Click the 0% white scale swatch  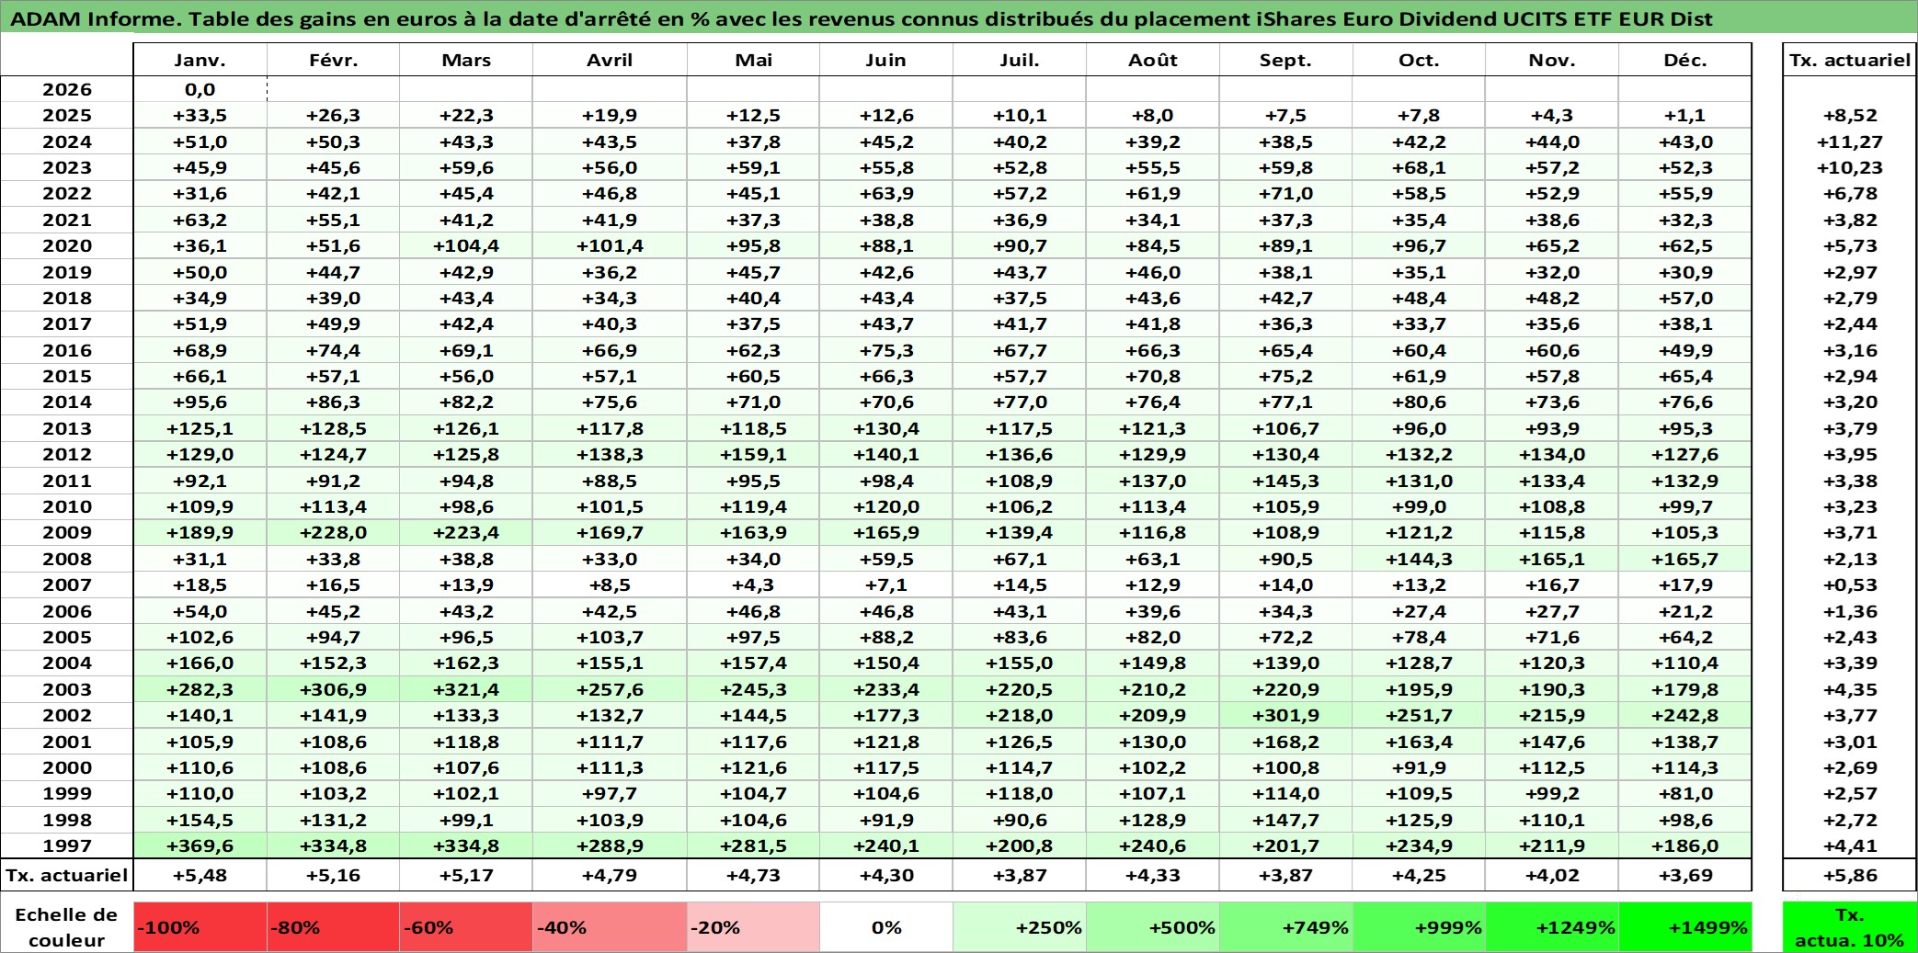886,927
